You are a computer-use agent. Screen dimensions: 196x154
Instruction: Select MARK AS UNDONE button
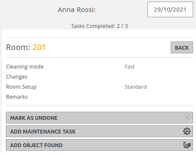99,118
